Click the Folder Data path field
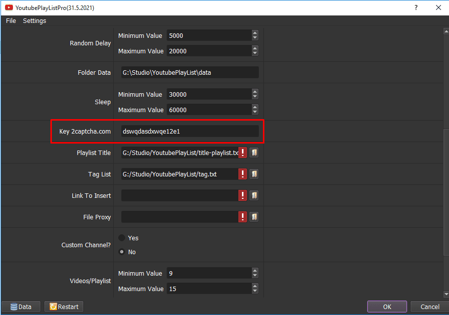Viewport: 449px width, 315px height. 190,72
